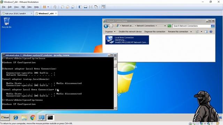Open the VMware Tabs menu
Viewport: 223px width, 125px height.
tap(29, 7)
